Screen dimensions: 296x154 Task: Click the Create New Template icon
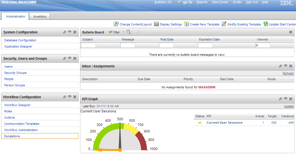click(186, 24)
